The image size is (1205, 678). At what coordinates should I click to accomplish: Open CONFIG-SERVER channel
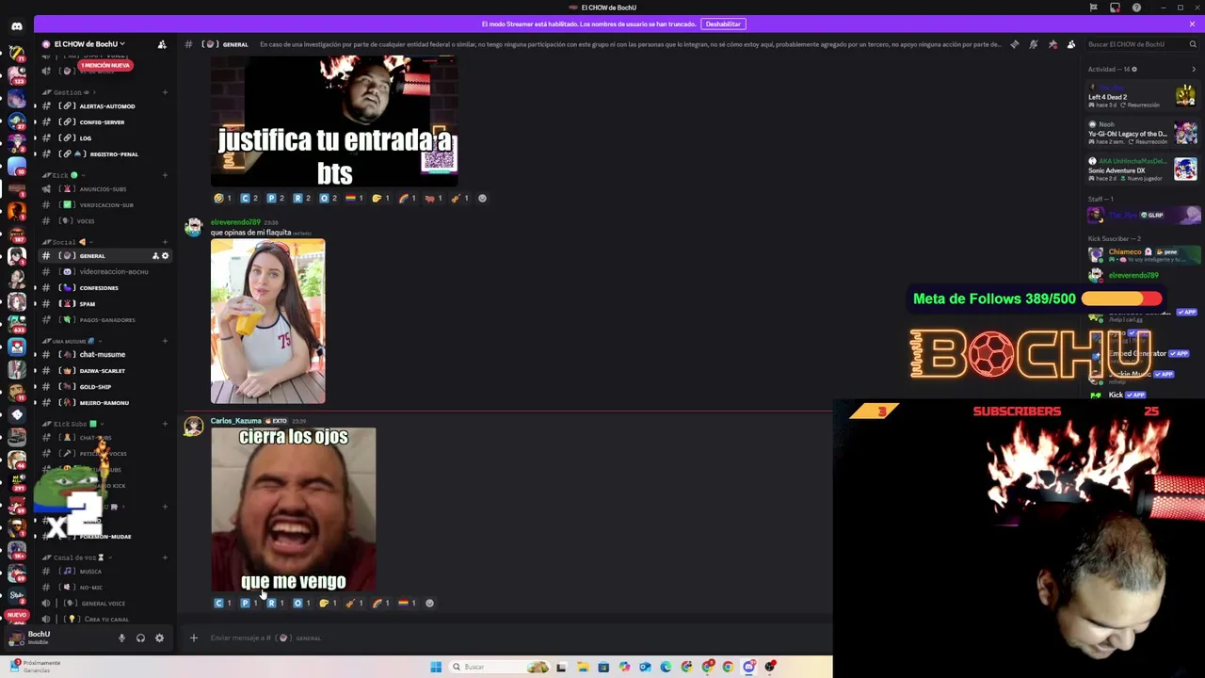[104, 121]
